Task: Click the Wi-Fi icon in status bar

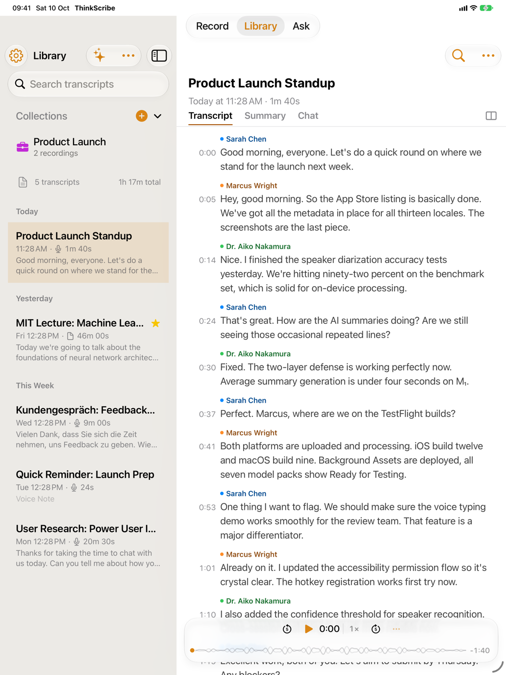Action: (x=473, y=8)
